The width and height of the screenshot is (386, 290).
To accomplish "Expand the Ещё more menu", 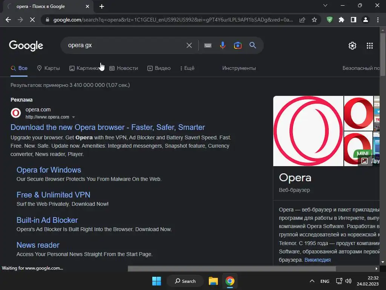I will pos(187,68).
